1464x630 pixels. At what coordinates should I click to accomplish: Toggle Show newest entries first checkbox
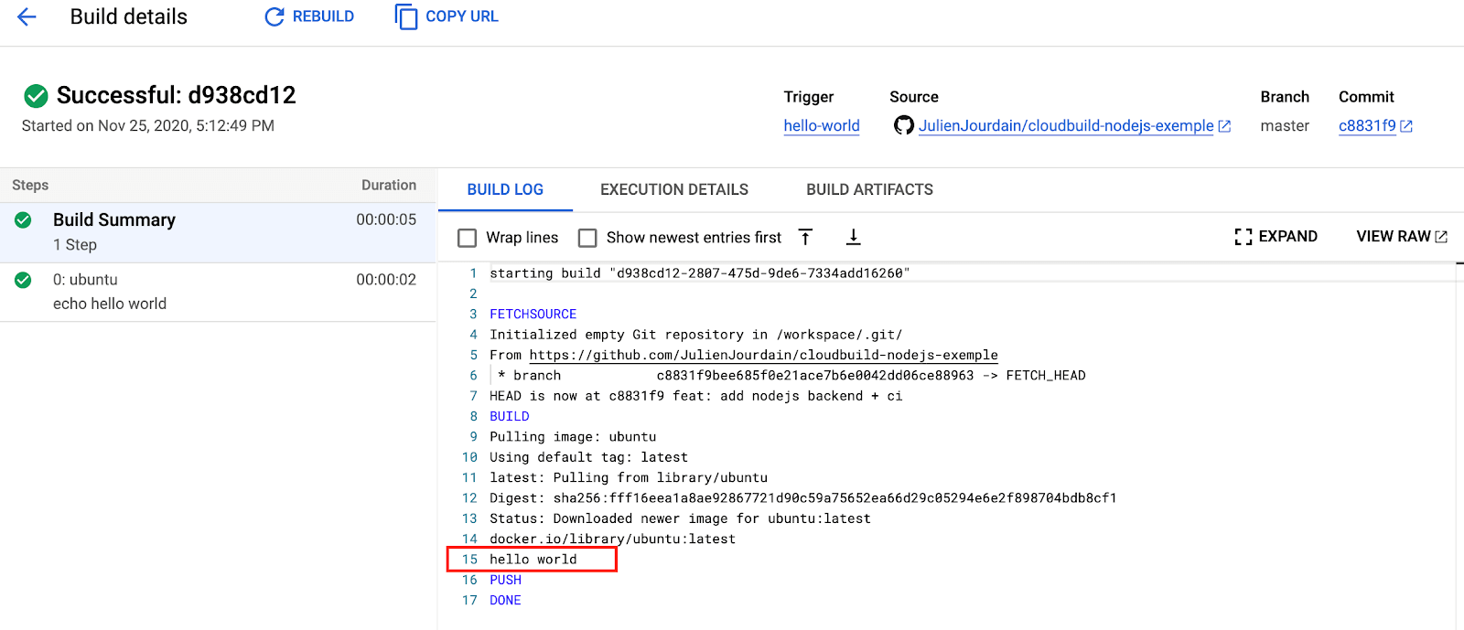(x=587, y=238)
